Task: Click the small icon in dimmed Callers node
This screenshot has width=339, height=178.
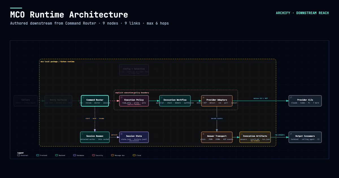Action: 16,97
